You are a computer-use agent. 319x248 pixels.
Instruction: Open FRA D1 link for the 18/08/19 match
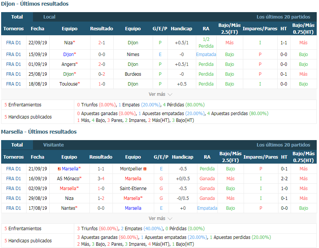[x=13, y=84]
